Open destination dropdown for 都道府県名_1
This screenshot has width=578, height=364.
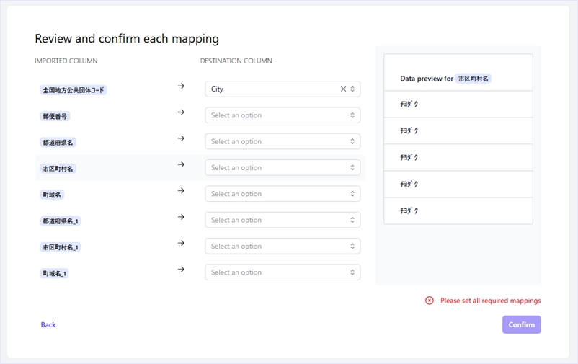(282, 221)
